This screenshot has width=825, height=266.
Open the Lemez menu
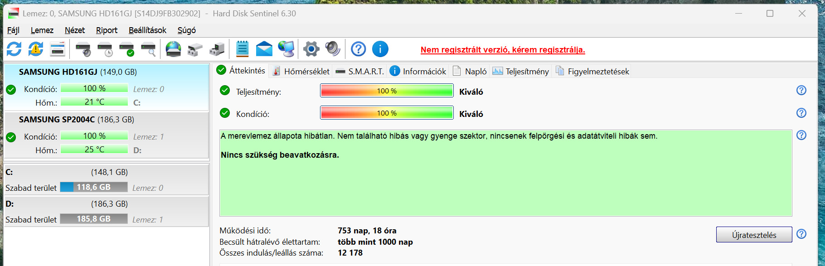click(x=42, y=30)
